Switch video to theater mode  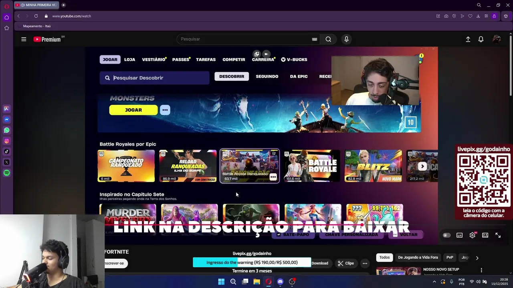click(x=485, y=235)
